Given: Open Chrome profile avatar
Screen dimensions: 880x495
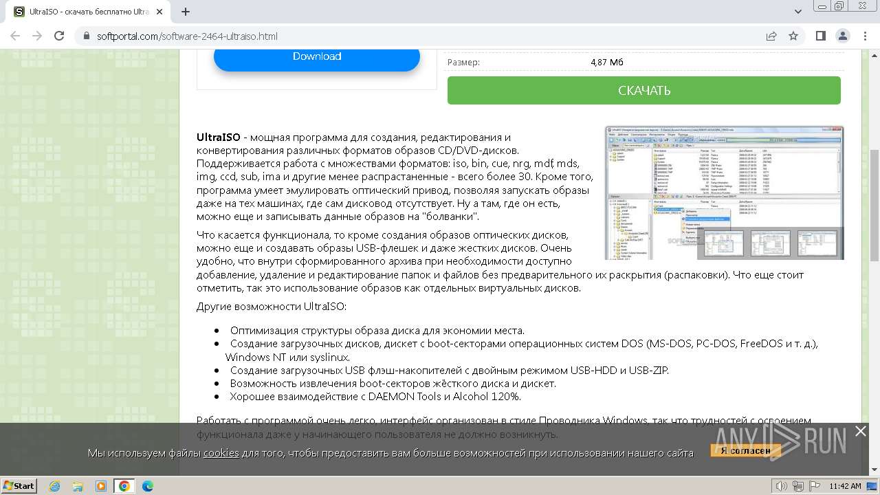Looking at the screenshot, I should 842,36.
